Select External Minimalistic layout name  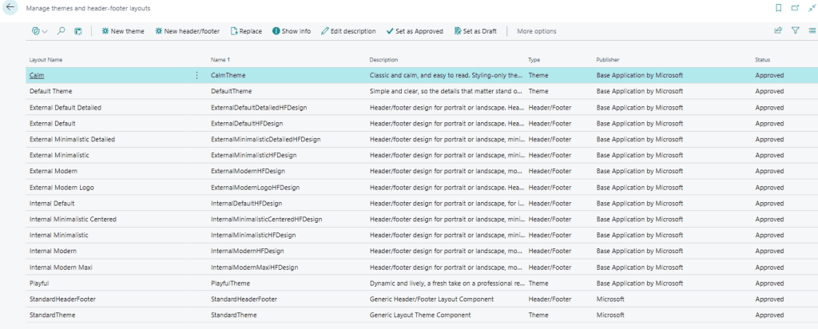click(x=59, y=156)
